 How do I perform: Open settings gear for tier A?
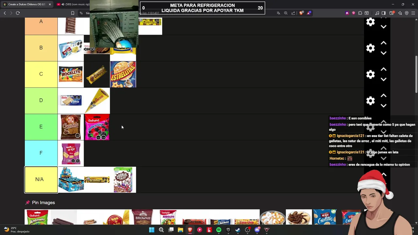[370, 22]
